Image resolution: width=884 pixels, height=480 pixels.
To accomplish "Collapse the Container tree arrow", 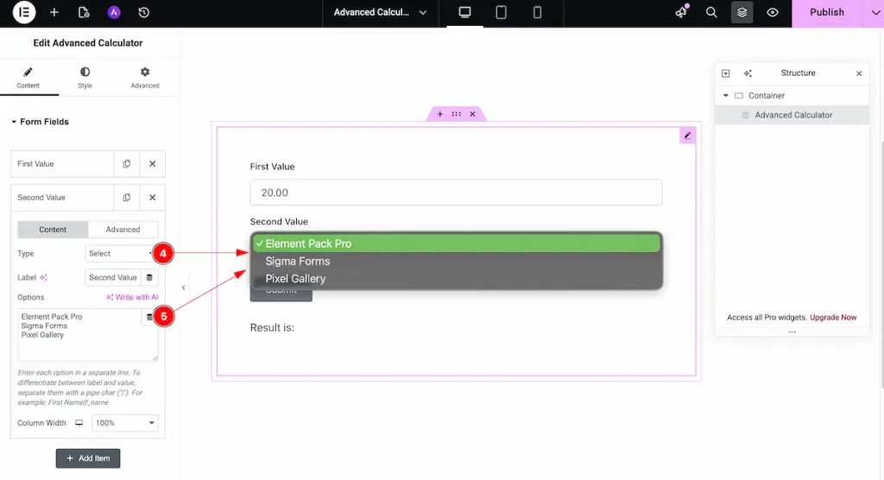I will [725, 96].
